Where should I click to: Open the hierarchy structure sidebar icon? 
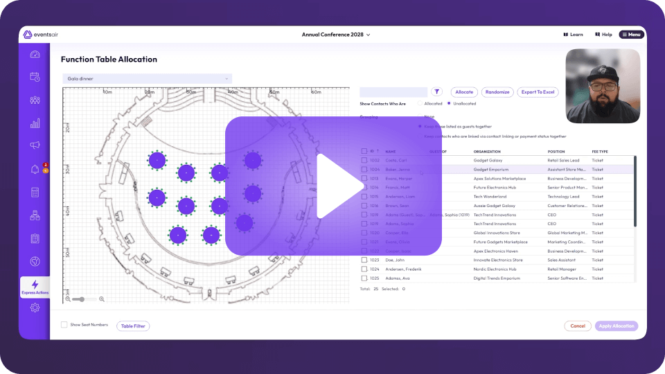click(35, 215)
